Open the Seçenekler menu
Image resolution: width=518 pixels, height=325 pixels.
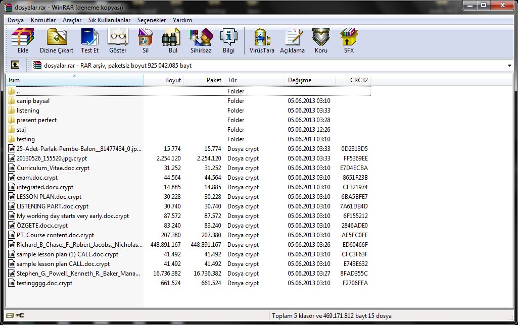click(152, 20)
